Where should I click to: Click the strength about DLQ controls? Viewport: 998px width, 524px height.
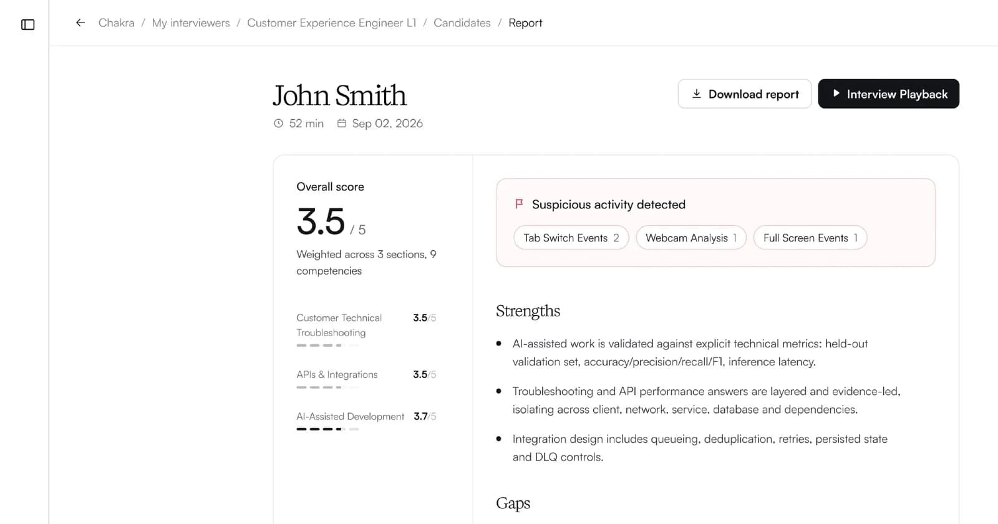(700, 448)
